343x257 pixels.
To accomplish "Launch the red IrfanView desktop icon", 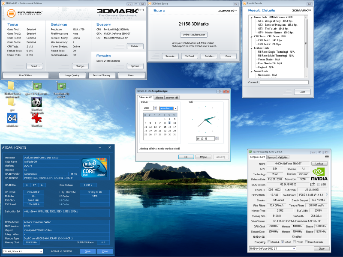I will tap(36, 118).
